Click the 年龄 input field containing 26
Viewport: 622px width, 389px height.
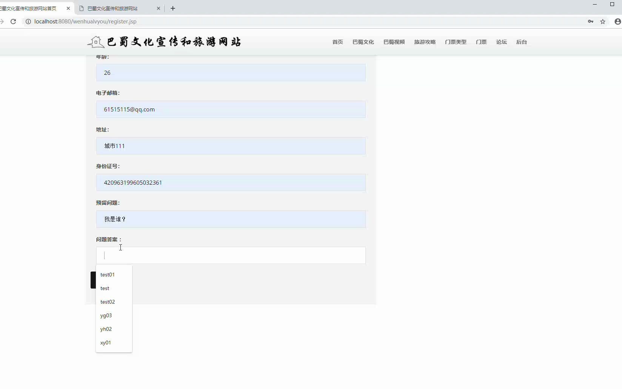click(x=231, y=73)
